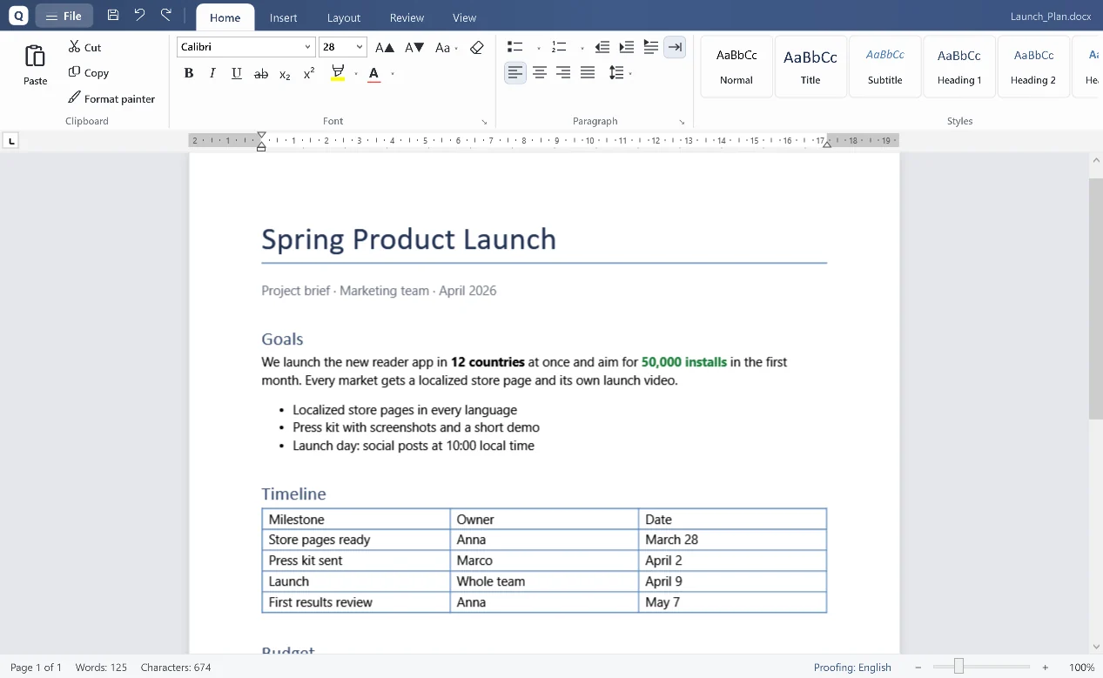The height and width of the screenshot is (678, 1103).
Task: Apply the Heading 1 style
Action: tap(959, 66)
